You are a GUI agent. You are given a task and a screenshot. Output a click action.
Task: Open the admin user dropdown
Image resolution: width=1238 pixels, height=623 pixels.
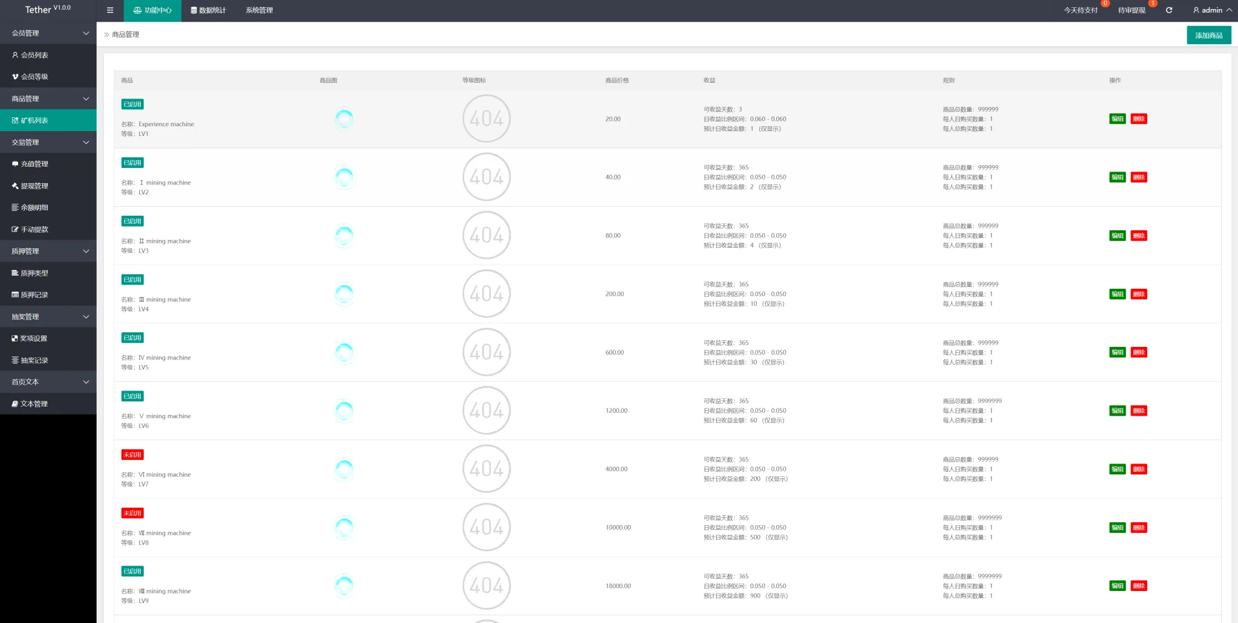1212,10
